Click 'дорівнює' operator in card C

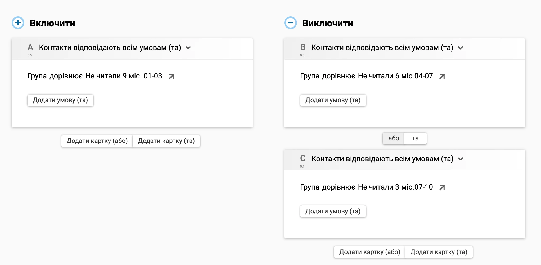tap(339, 187)
